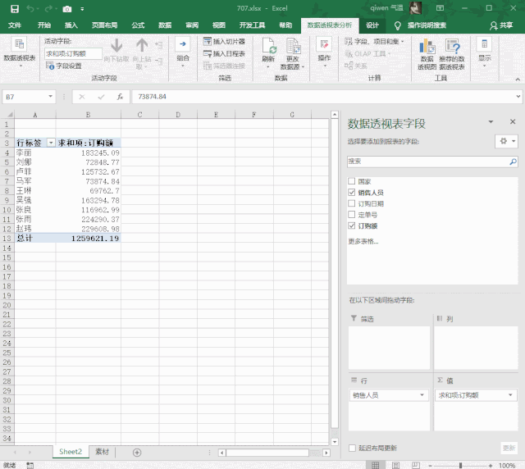This screenshot has width=525, height=469.
Task: Click 更改数据源 (Change Data Source) icon
Action: point(293,46)
